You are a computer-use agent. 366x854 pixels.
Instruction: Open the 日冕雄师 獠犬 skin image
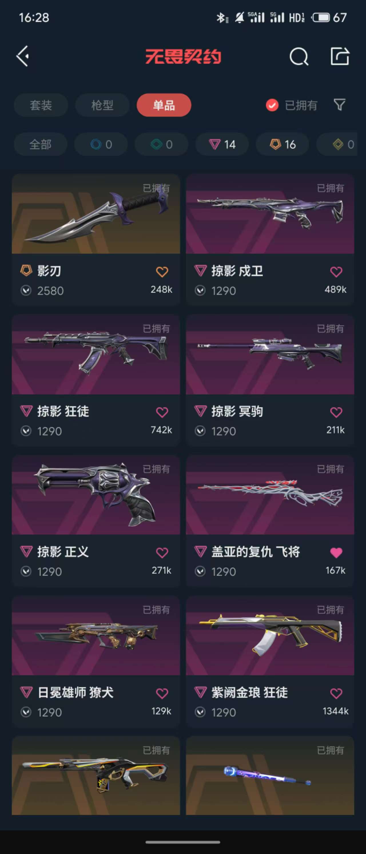click(96, 635)
